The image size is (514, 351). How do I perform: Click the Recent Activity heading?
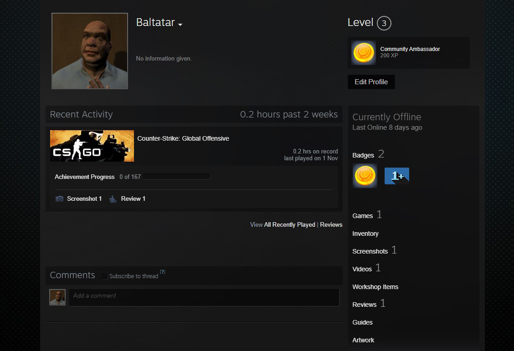click(x=81, y=114)
